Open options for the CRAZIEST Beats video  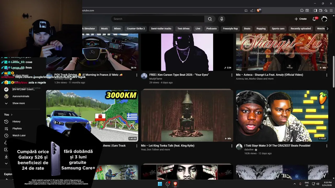click(327, 146)
